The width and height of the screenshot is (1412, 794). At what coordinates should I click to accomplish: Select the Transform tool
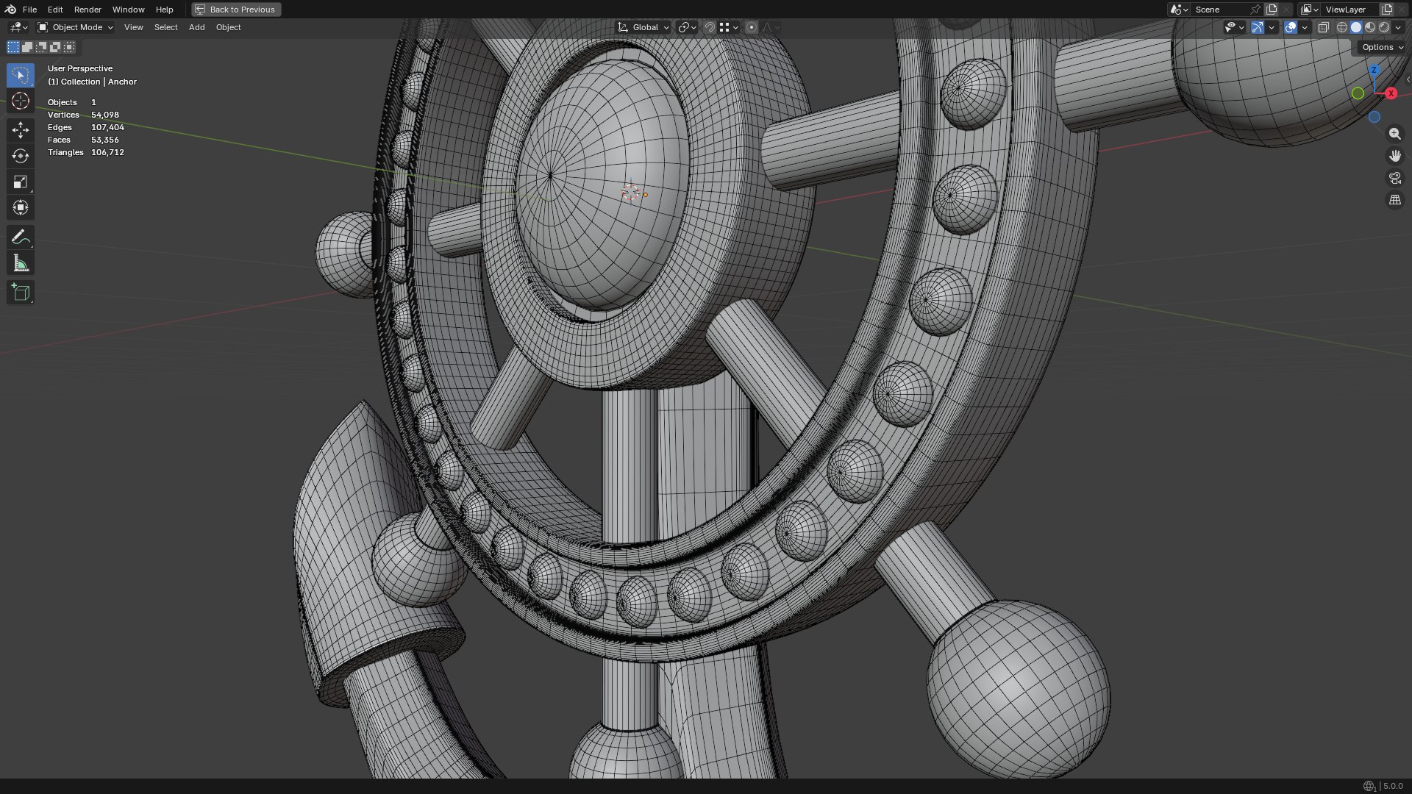click(21, 207)
